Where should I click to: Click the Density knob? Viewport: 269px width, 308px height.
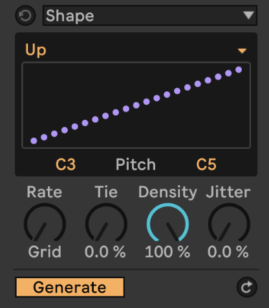167,223
